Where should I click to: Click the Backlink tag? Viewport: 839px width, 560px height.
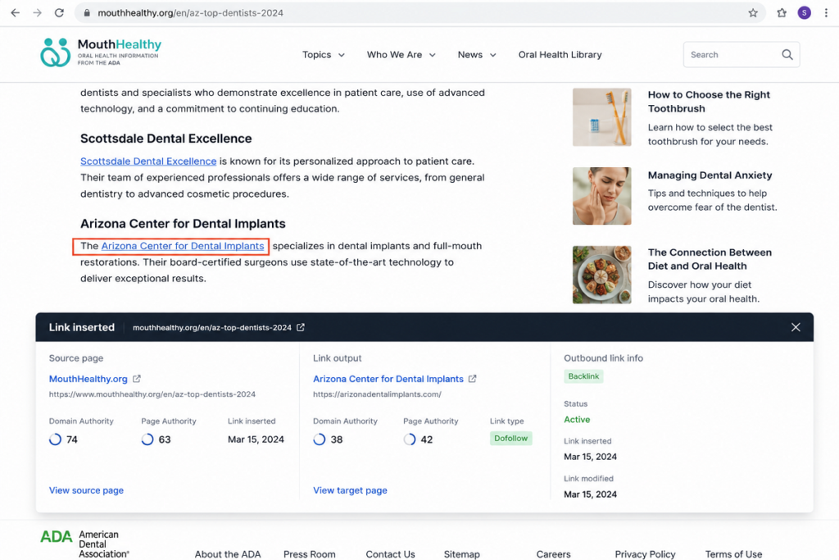(583, 376)
